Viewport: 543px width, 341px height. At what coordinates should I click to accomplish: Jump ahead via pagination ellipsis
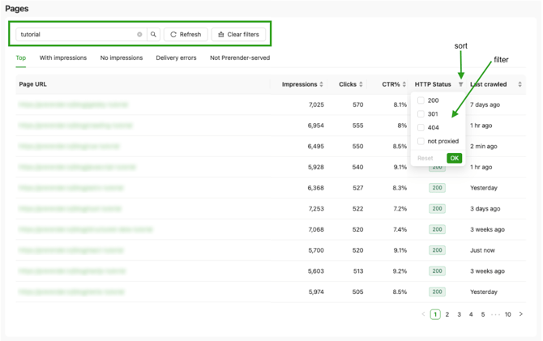(495, 315)
